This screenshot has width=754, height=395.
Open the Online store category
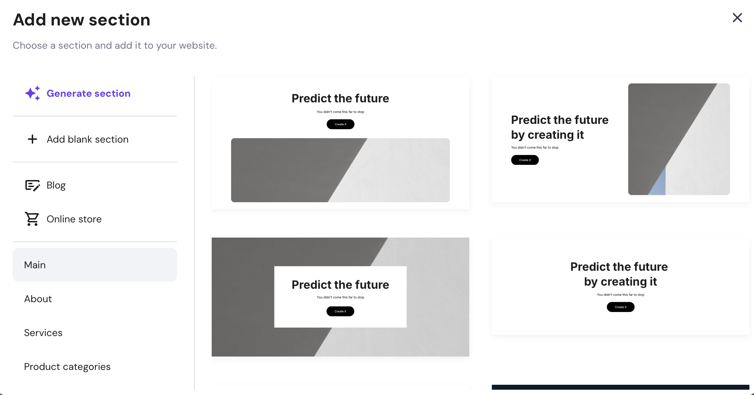(74, 219)
